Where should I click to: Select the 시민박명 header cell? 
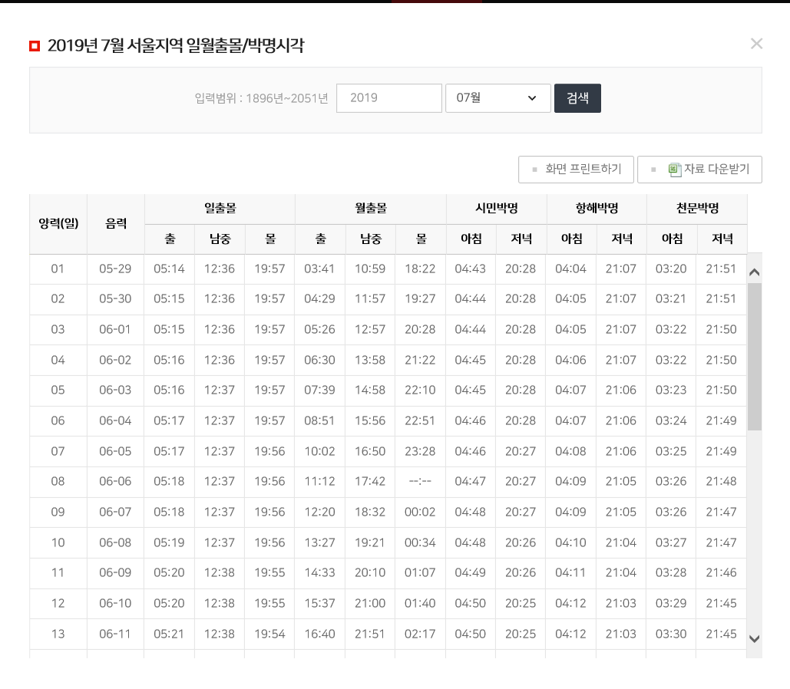496,209
